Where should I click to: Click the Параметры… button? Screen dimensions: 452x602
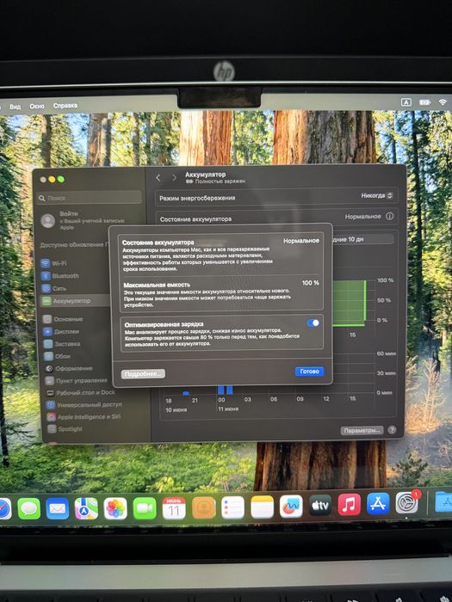pos(362,430)
